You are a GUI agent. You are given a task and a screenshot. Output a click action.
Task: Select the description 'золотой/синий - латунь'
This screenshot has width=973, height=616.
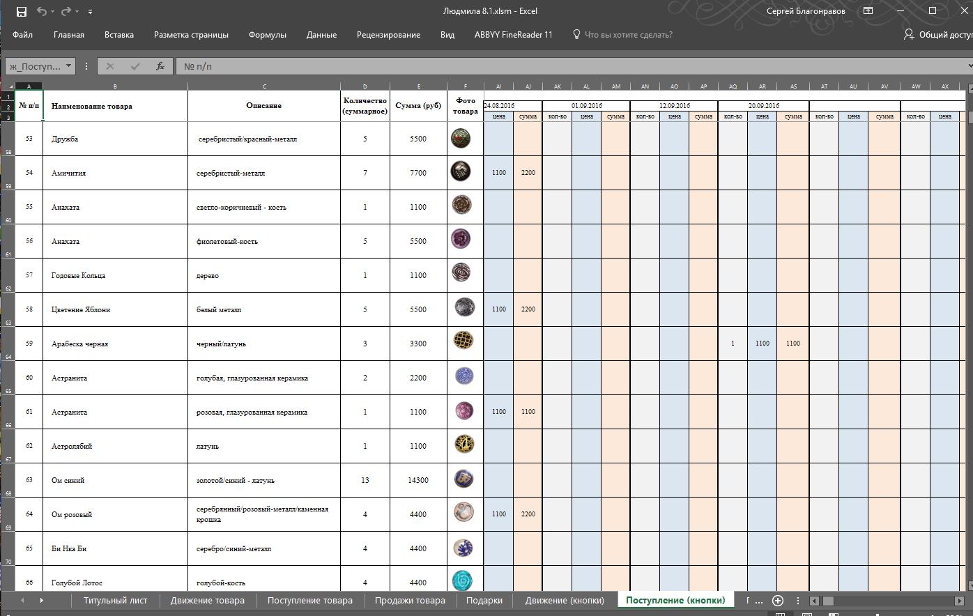click(264, 480)
